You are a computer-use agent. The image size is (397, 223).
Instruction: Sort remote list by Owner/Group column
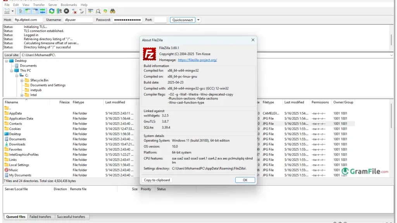(343, 102)
